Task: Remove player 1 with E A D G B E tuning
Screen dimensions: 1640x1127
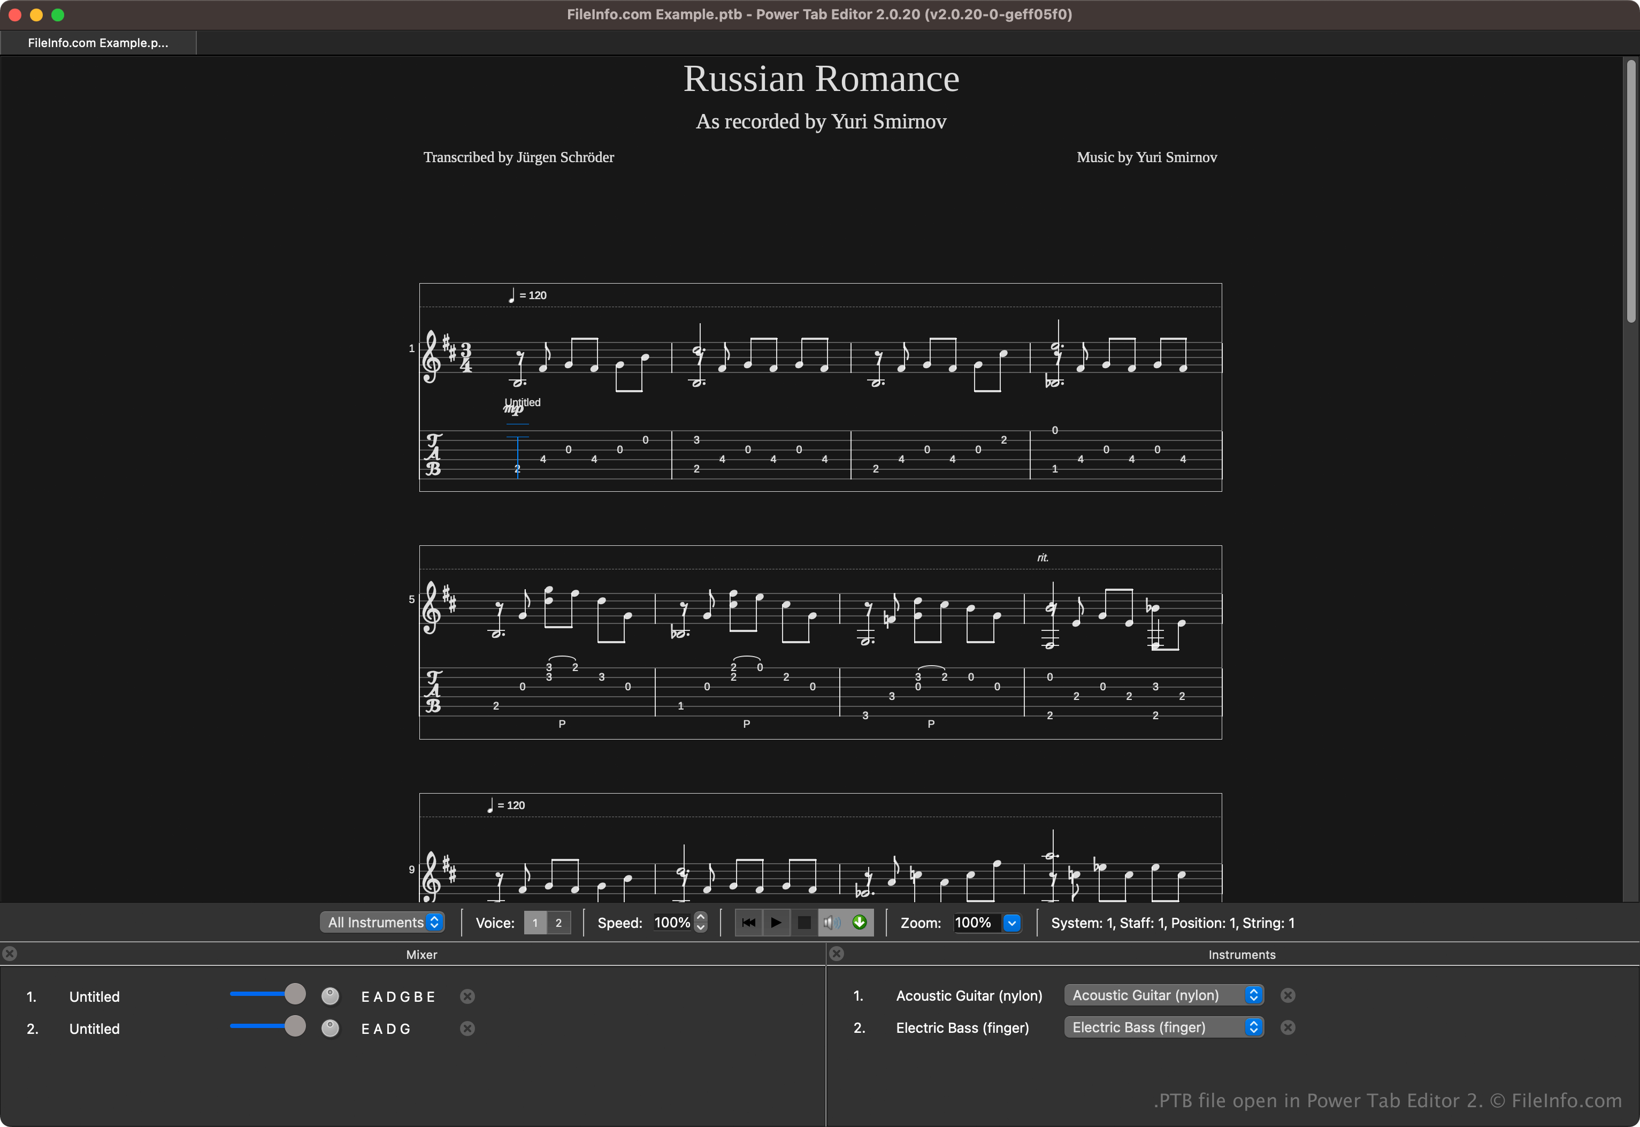Action: click(x=467, y=996)
